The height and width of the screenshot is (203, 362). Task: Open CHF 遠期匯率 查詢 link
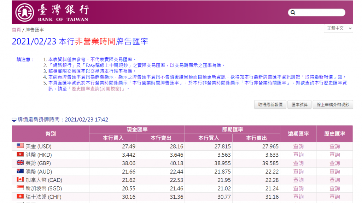point(298,197)
